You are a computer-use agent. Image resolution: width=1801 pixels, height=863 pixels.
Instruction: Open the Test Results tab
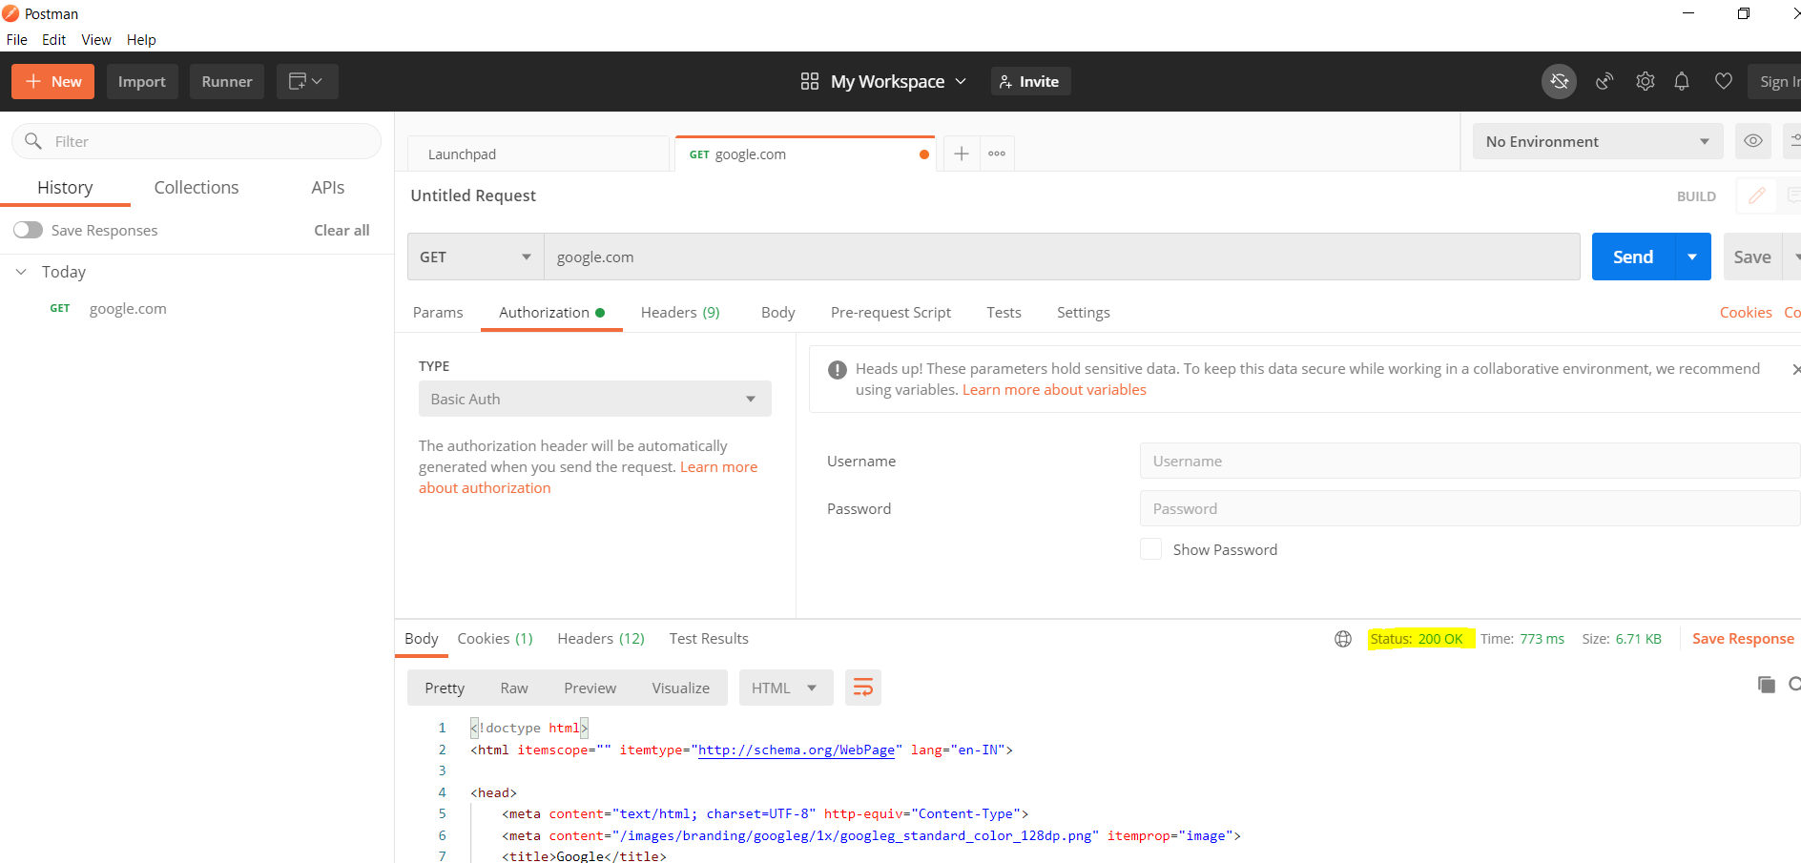709,639
